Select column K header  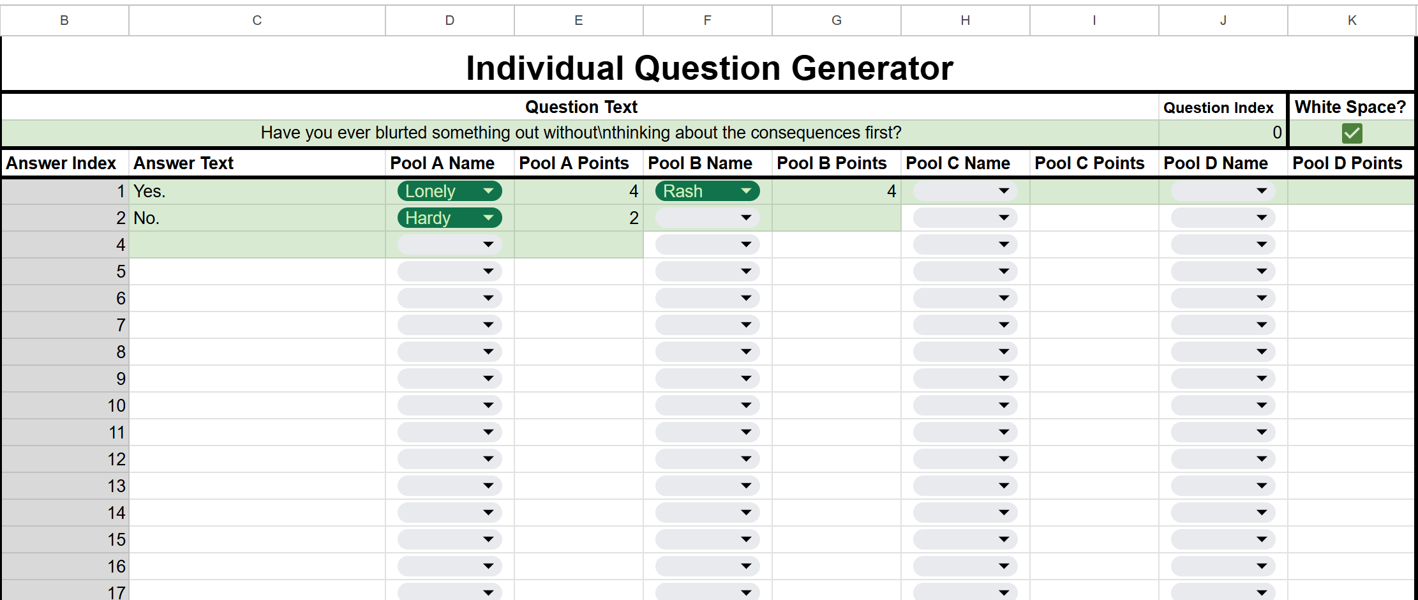(1352, 20)
